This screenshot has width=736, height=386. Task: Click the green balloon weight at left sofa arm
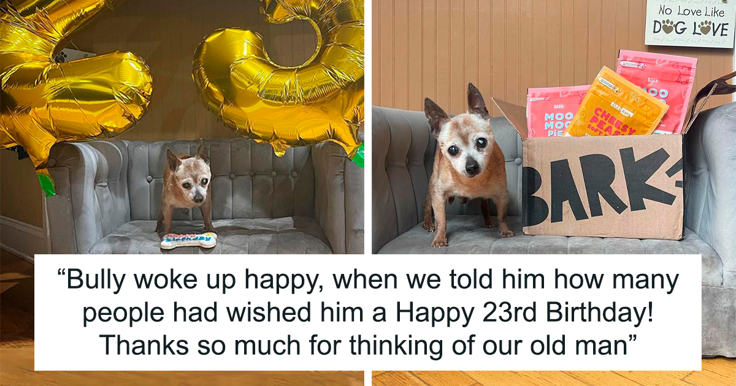pos(45,184)
